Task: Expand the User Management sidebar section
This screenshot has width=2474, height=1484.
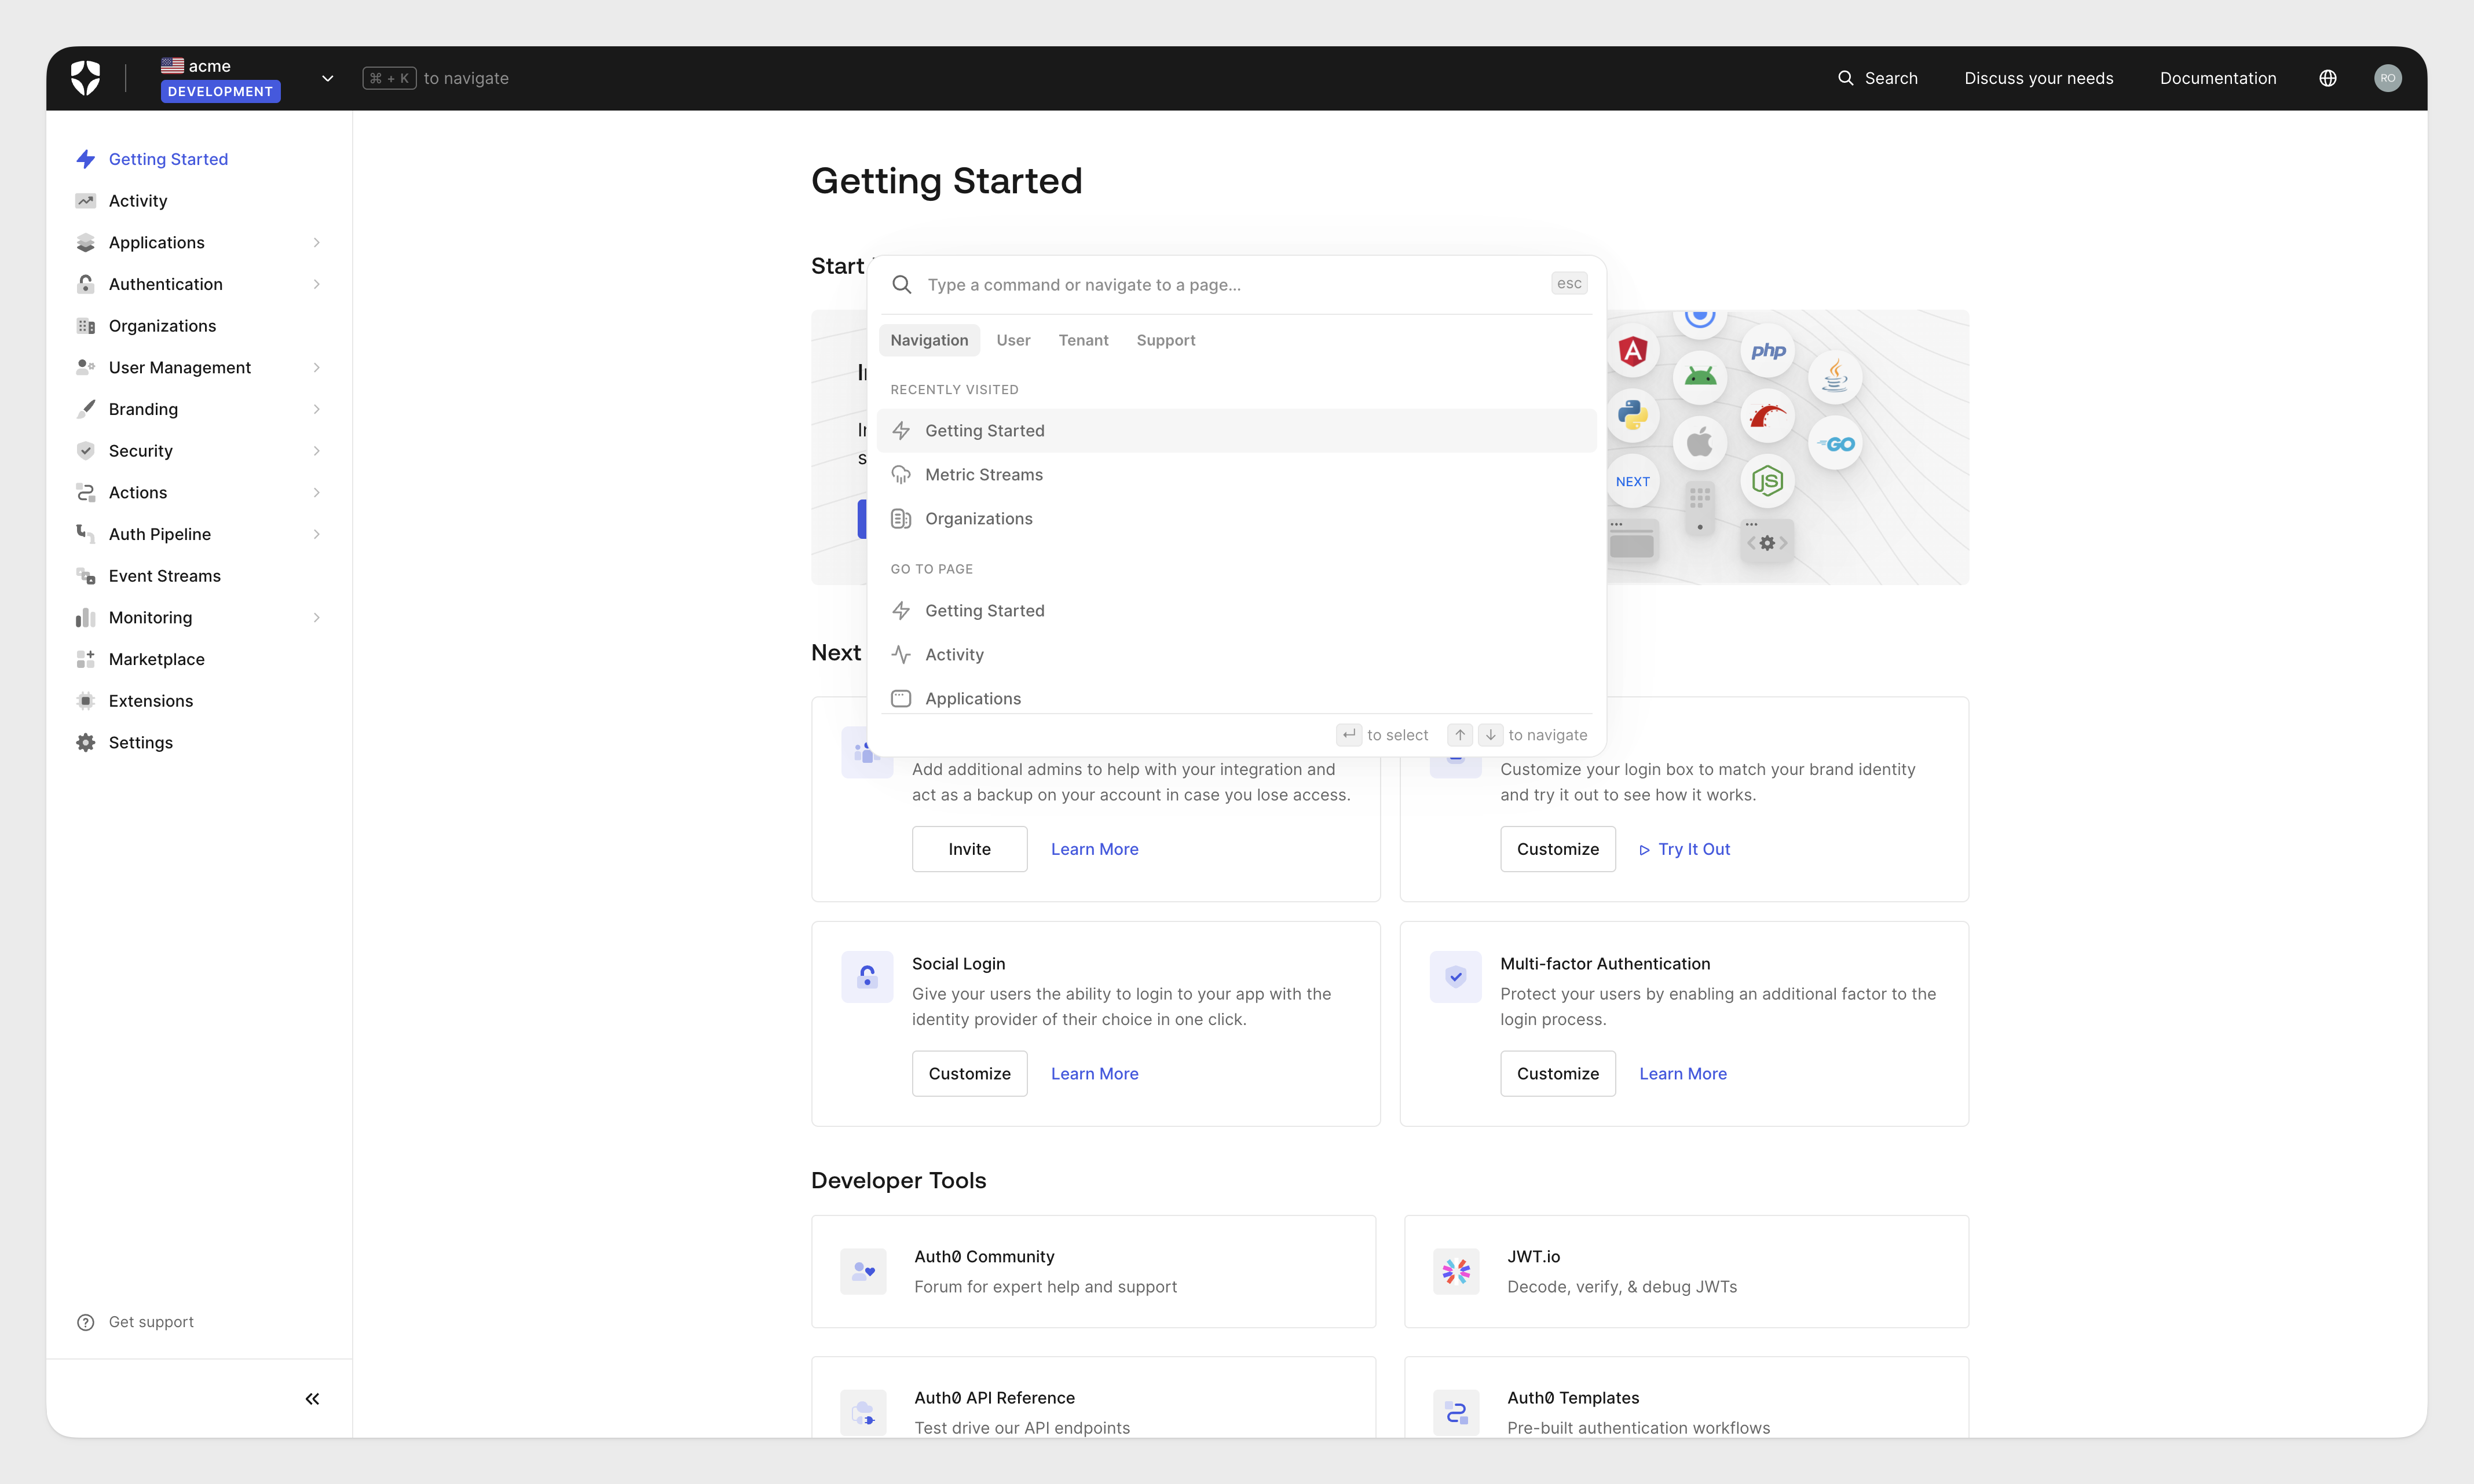Action: coord(316,368)
